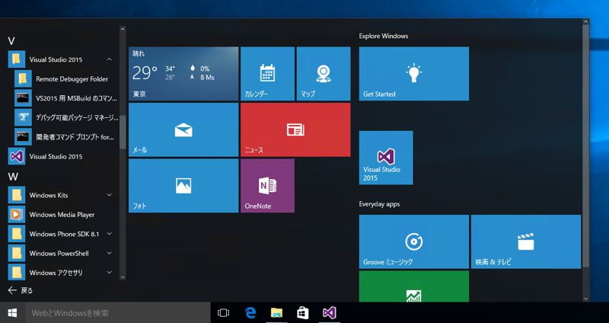
Task: Launch the Visual Studio 2015 tile
Action: [386, 158]
